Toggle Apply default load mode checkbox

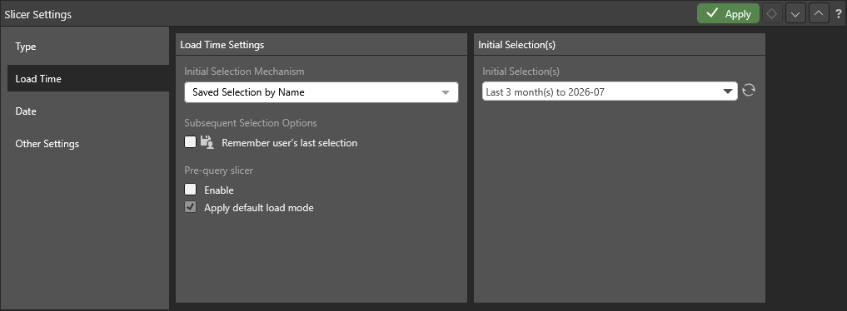(x=190, y=207)
